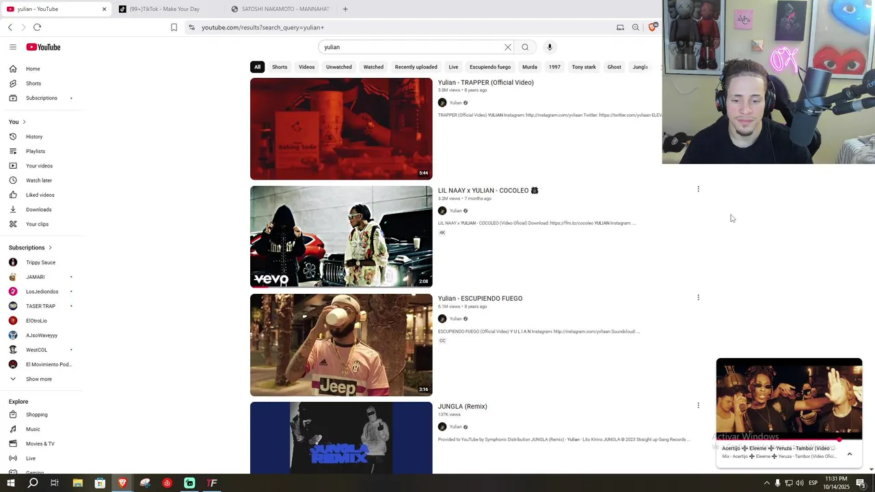This screenshot has height=492, width=875.
Task: Open the TASER TRAP subscription
Action: [x=41, y=306]
